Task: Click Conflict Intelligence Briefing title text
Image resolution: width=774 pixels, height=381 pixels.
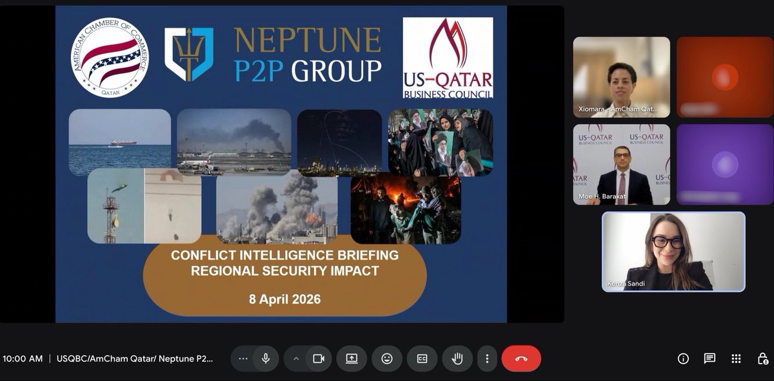Action: [284, 256]
